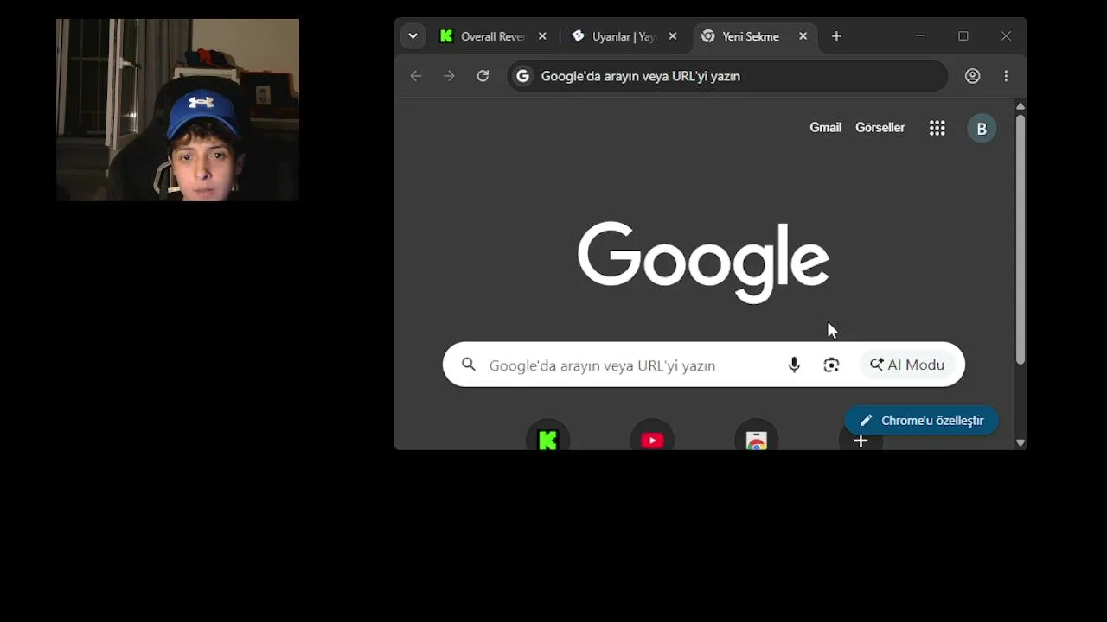This screenshot has width=1107, height=622.
Task: Open the Google account avatar B
Action: click(982, 129)
